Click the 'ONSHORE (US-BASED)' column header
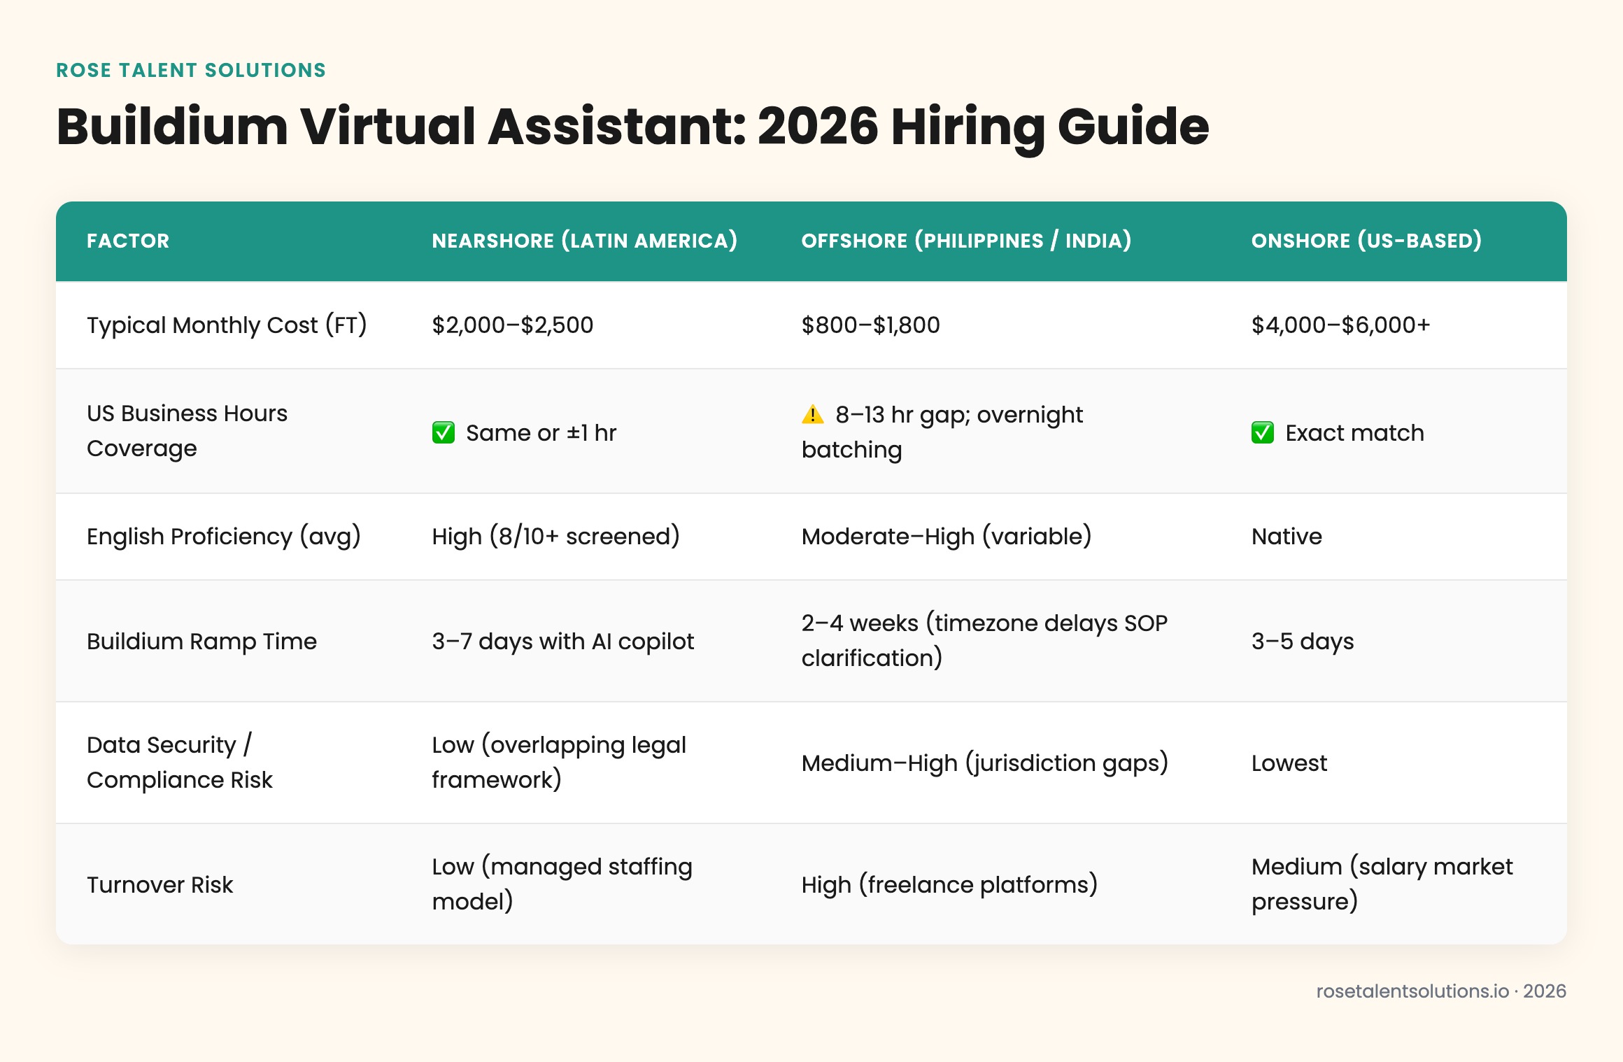This screenshot has width=1623, height=1062. 1367,241
